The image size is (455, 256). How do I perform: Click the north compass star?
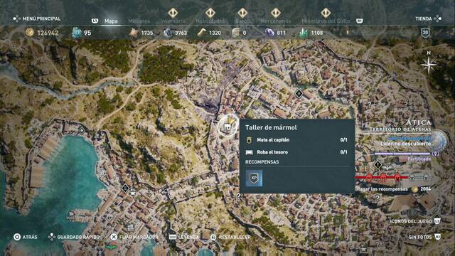click(x=429, y=65)
